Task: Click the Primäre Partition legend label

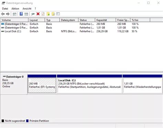Action: click(39, 121)
